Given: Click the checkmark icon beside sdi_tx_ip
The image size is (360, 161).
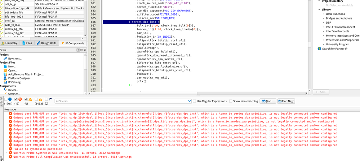Looking at the screenshot, I should (x=1, y=4).
